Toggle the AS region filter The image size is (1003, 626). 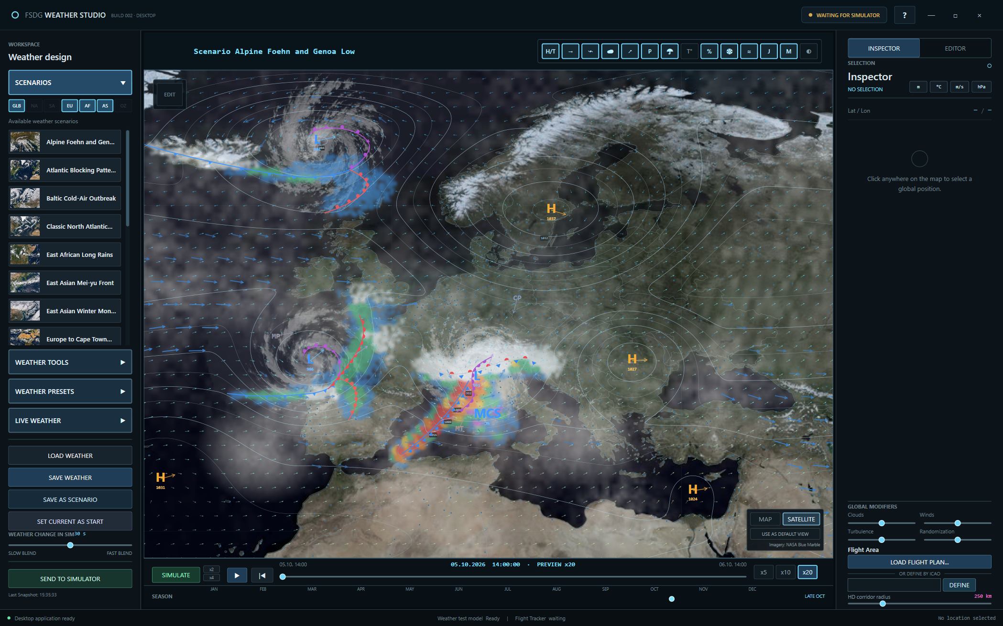[x=105, y=106]
